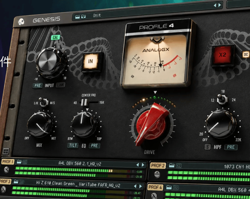250x199 pixels.
Task: Open folder icon in PROF 3 row
Action: [16, 182]
